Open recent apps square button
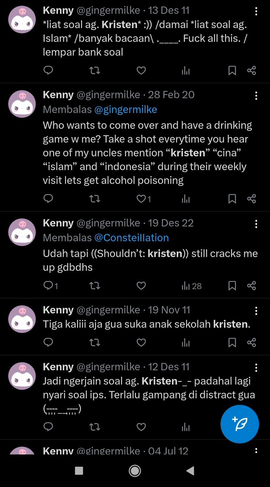This screenshot has height=487, width=270. click(79, 470)
